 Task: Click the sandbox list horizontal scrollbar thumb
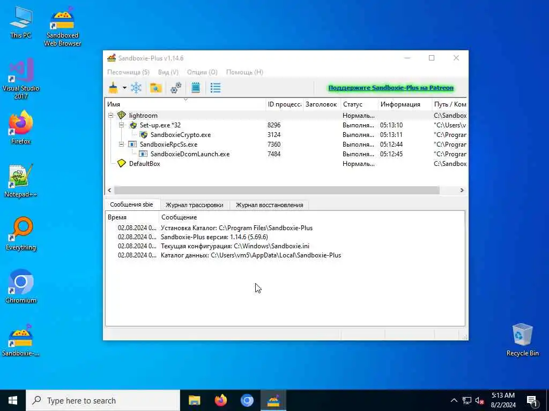[x=277, y=190]
